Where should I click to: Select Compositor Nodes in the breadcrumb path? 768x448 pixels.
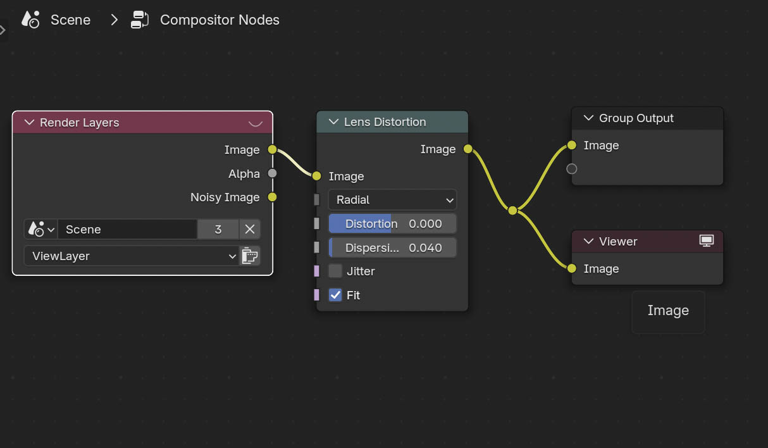pos(220,20)
